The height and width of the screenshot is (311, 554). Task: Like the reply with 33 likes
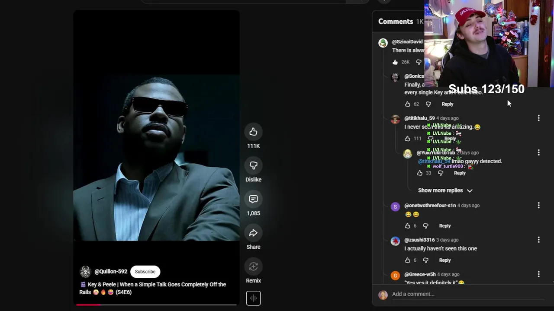419,173
